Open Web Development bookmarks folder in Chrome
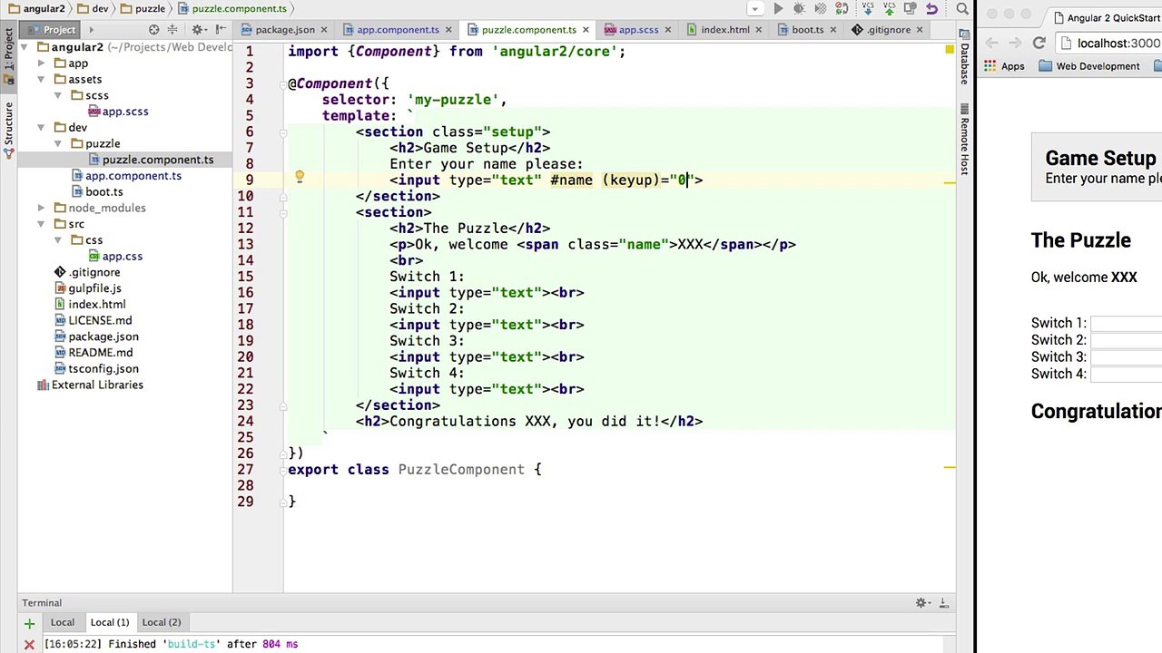 click(x=1089, y=66)
